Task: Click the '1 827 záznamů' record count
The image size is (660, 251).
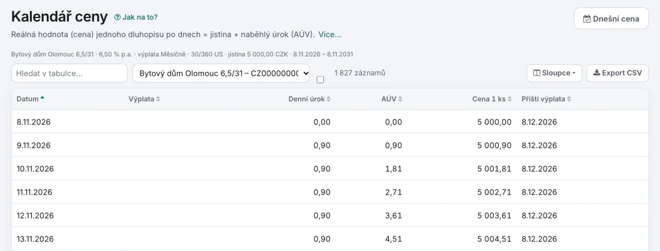Action: (360, 73)
